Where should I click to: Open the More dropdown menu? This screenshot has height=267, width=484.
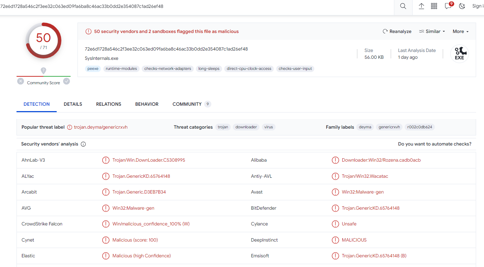(461, 32)
